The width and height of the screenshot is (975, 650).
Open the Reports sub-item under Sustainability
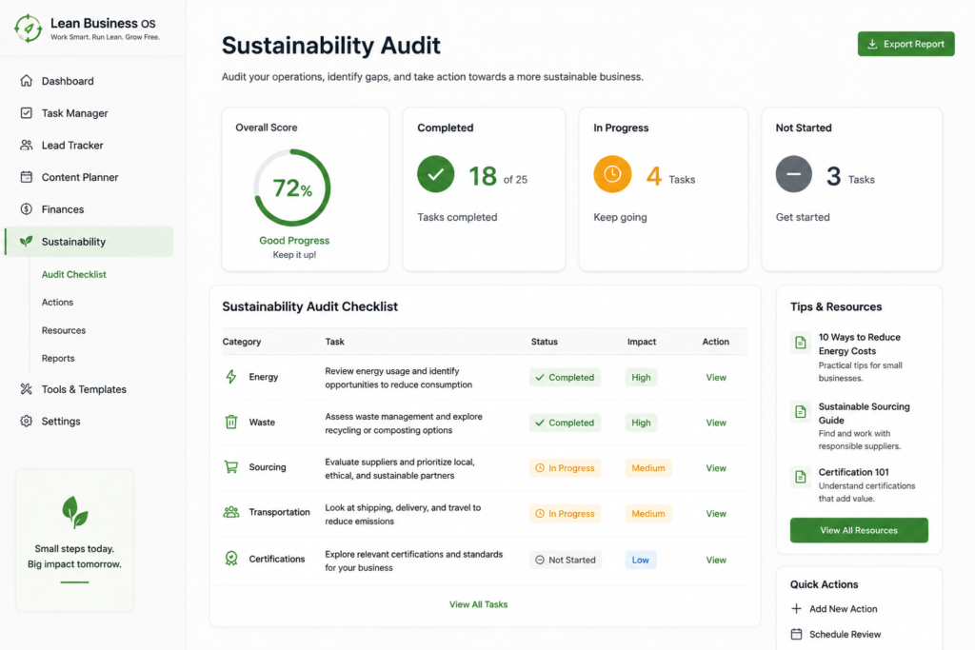click(58, 358)
